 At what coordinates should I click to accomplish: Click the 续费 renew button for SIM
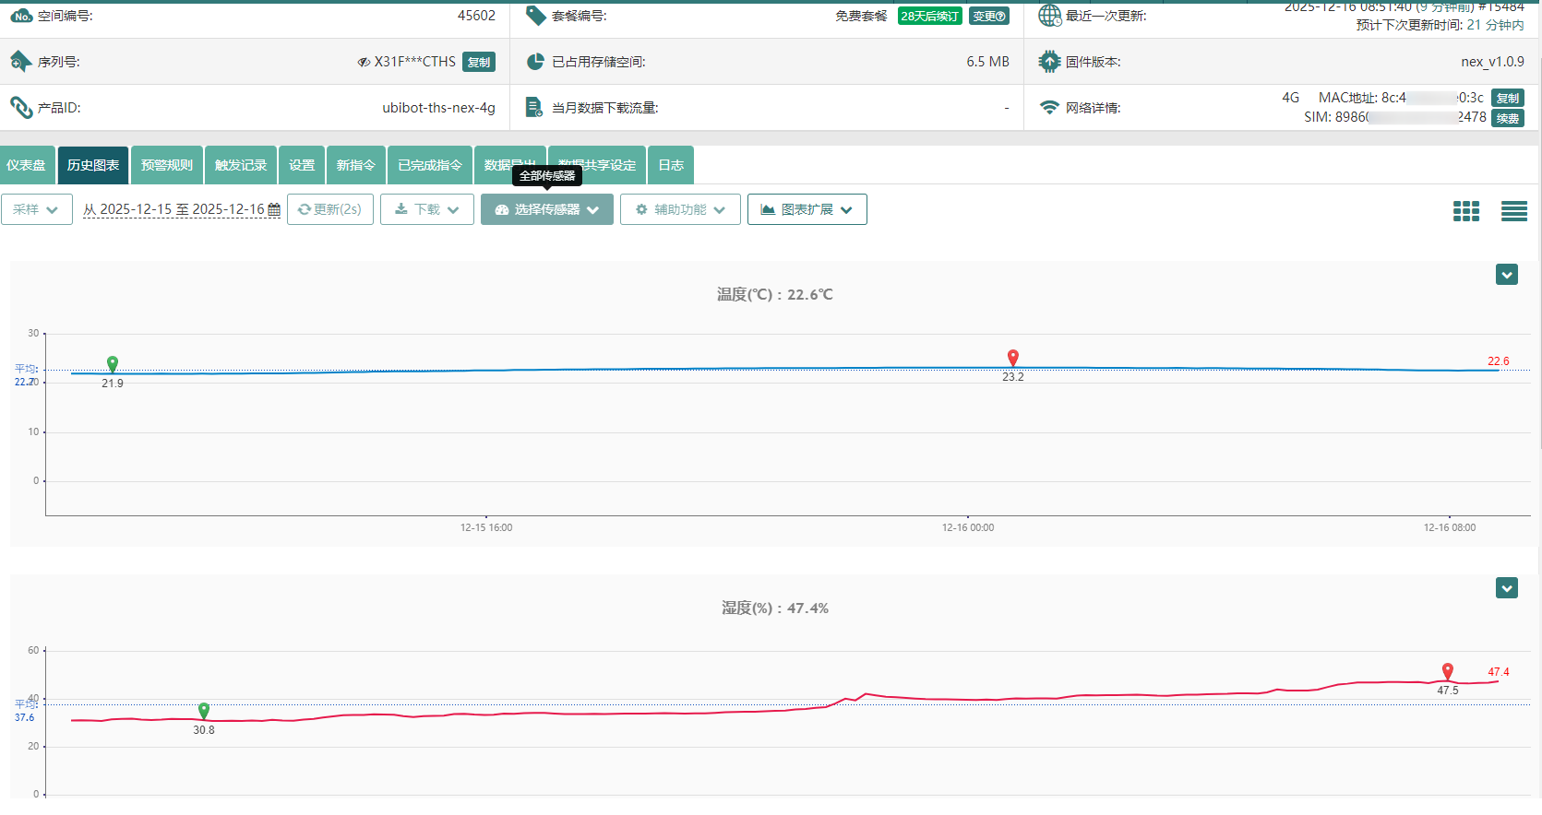point(1508,118)
